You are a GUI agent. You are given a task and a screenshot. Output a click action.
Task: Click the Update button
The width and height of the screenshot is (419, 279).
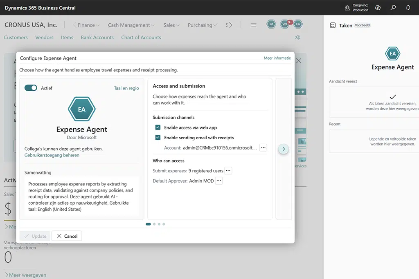(x=35, y=236)
